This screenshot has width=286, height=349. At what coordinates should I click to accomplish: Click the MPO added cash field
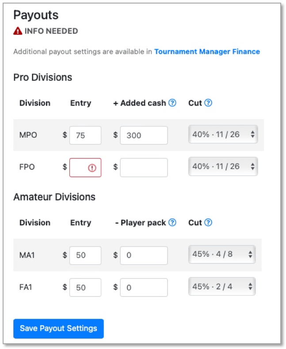[144, 135]
